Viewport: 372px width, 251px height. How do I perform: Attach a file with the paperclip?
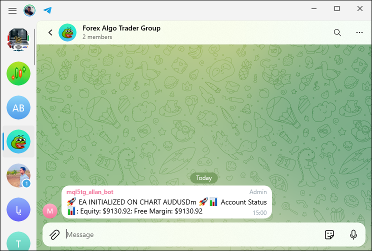point(54,234)
